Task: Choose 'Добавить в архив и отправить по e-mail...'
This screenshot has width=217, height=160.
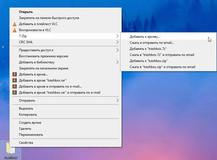Action: tap(66, 86)
